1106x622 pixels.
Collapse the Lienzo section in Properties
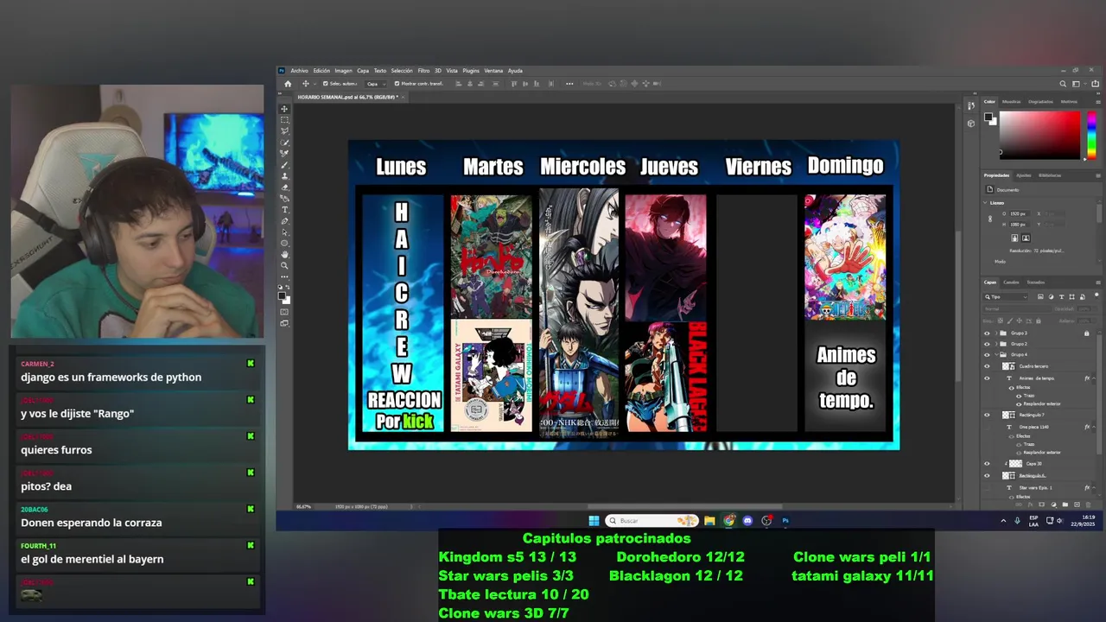tap(985, 203)
